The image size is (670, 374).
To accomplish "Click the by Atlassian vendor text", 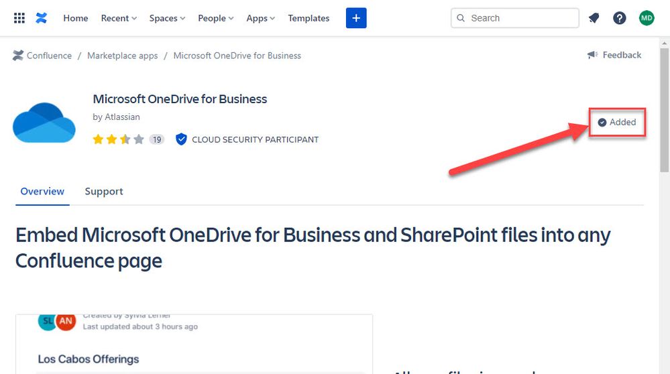I will pyautogui.click(x=116, y=117).
